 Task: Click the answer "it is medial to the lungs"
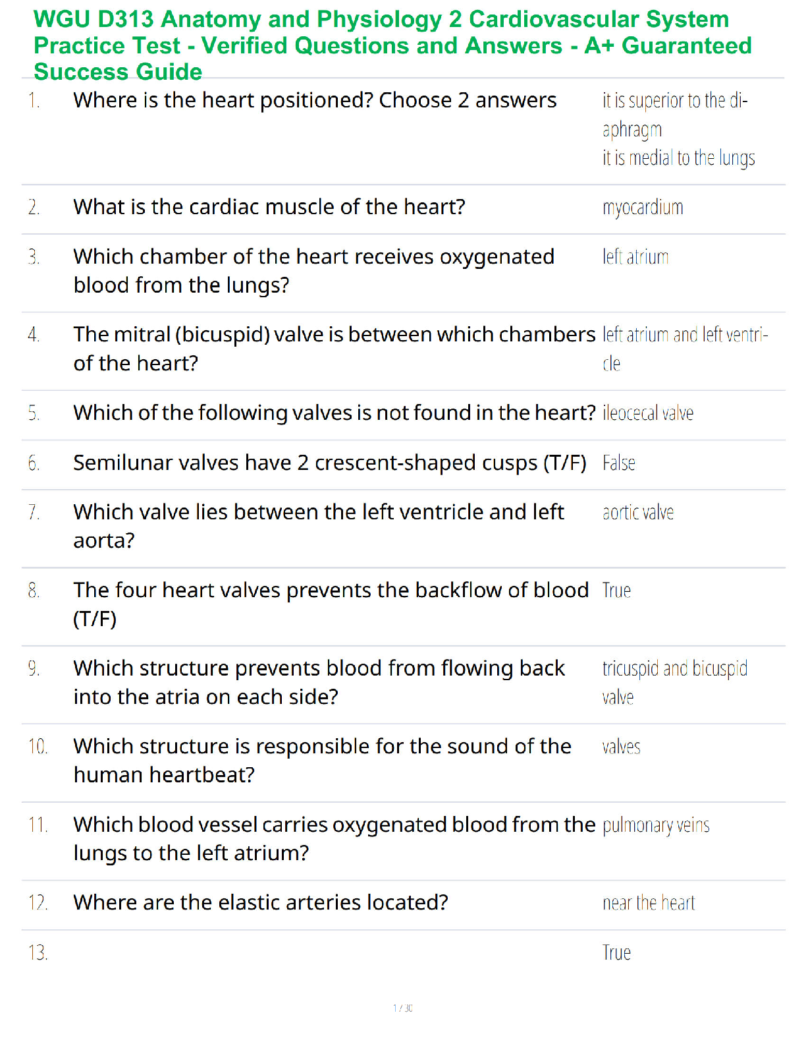[x=678, y=158]
